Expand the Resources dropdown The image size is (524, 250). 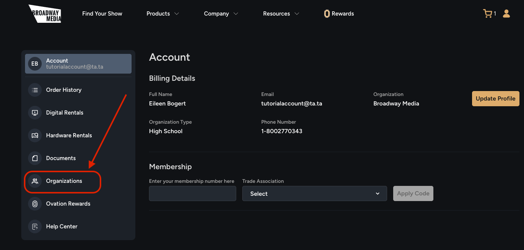pos(281,13)
